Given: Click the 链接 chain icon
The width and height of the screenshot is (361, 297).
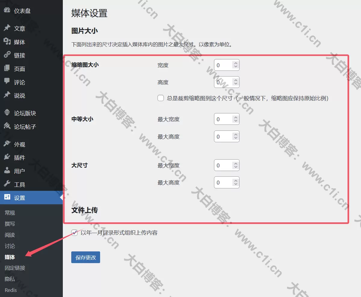Looking at the screenshot, I should click(7, 55).
